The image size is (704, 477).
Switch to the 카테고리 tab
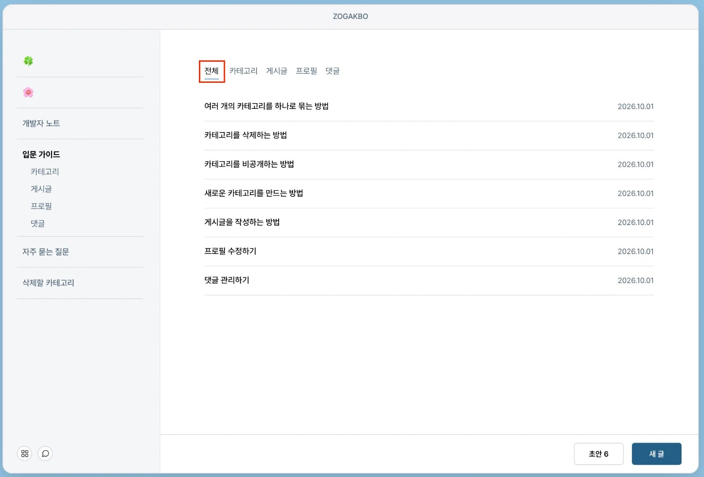tap(243, 71)
